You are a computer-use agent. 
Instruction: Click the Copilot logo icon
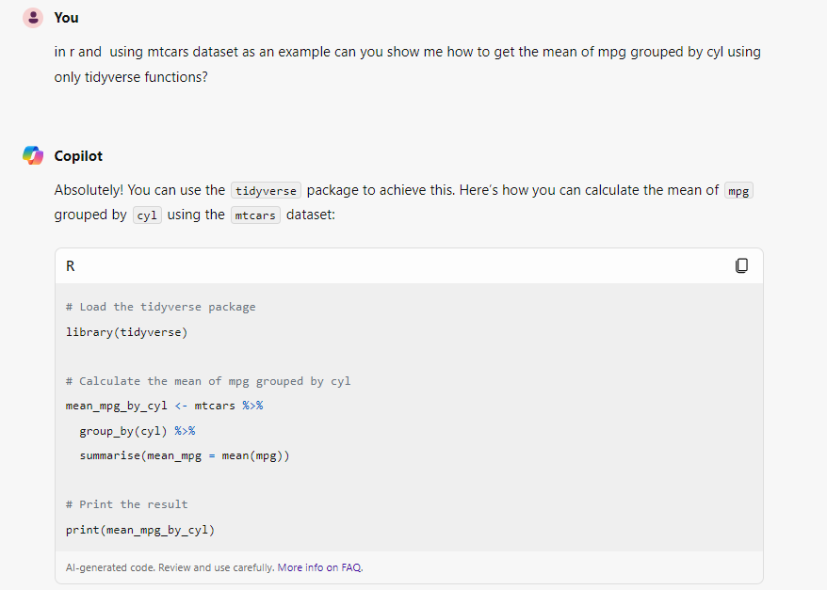33,155
